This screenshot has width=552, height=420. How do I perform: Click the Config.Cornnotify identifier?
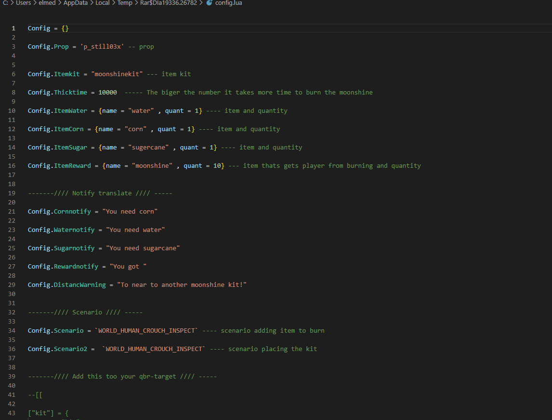pyautogui.click(x=59, y=211)
